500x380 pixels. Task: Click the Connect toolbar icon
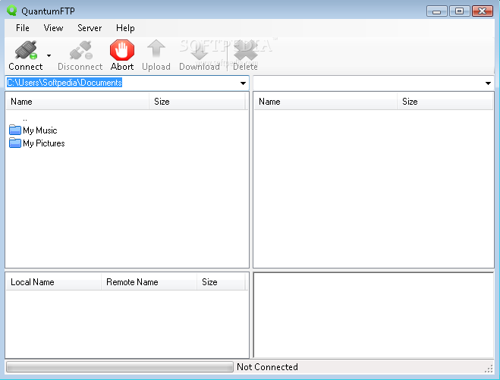click(x=26, y=50)
